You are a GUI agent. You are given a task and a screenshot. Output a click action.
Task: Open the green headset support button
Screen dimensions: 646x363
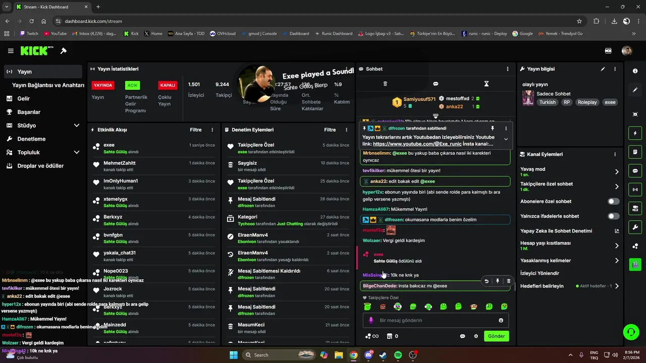(631, 332)
